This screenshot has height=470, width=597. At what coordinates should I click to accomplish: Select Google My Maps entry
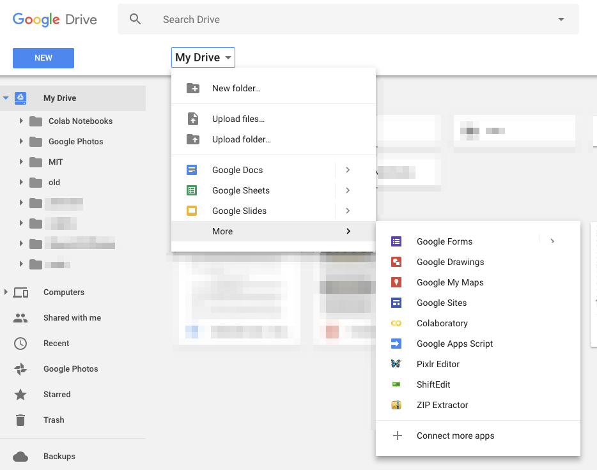(478, 282)
